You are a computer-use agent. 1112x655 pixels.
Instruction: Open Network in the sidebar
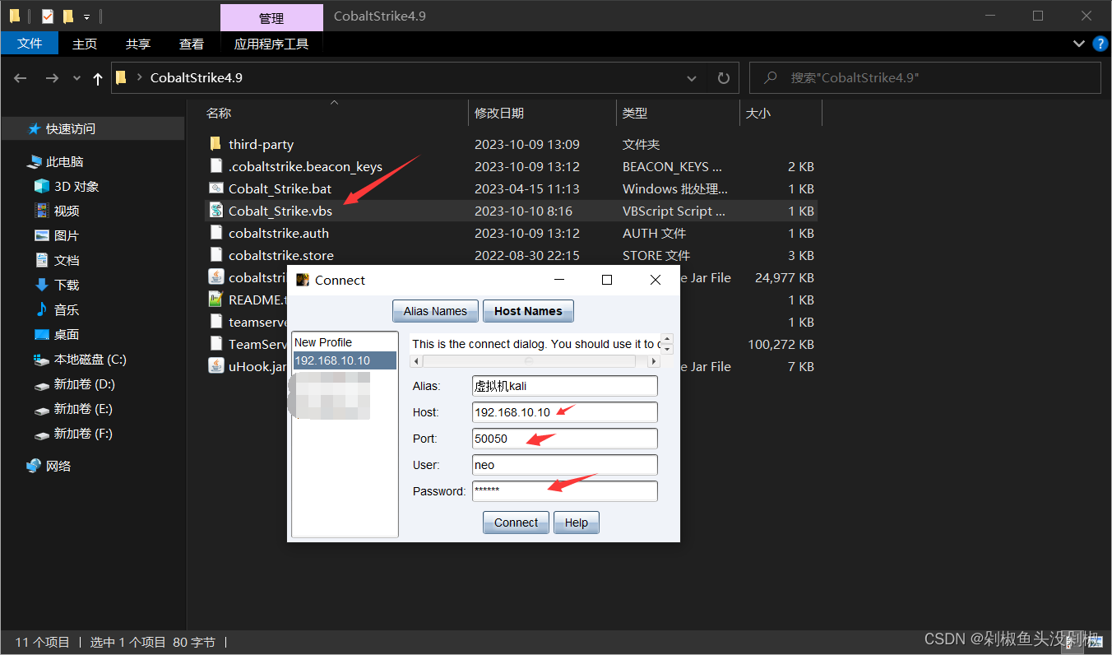(x=49, y=467)
